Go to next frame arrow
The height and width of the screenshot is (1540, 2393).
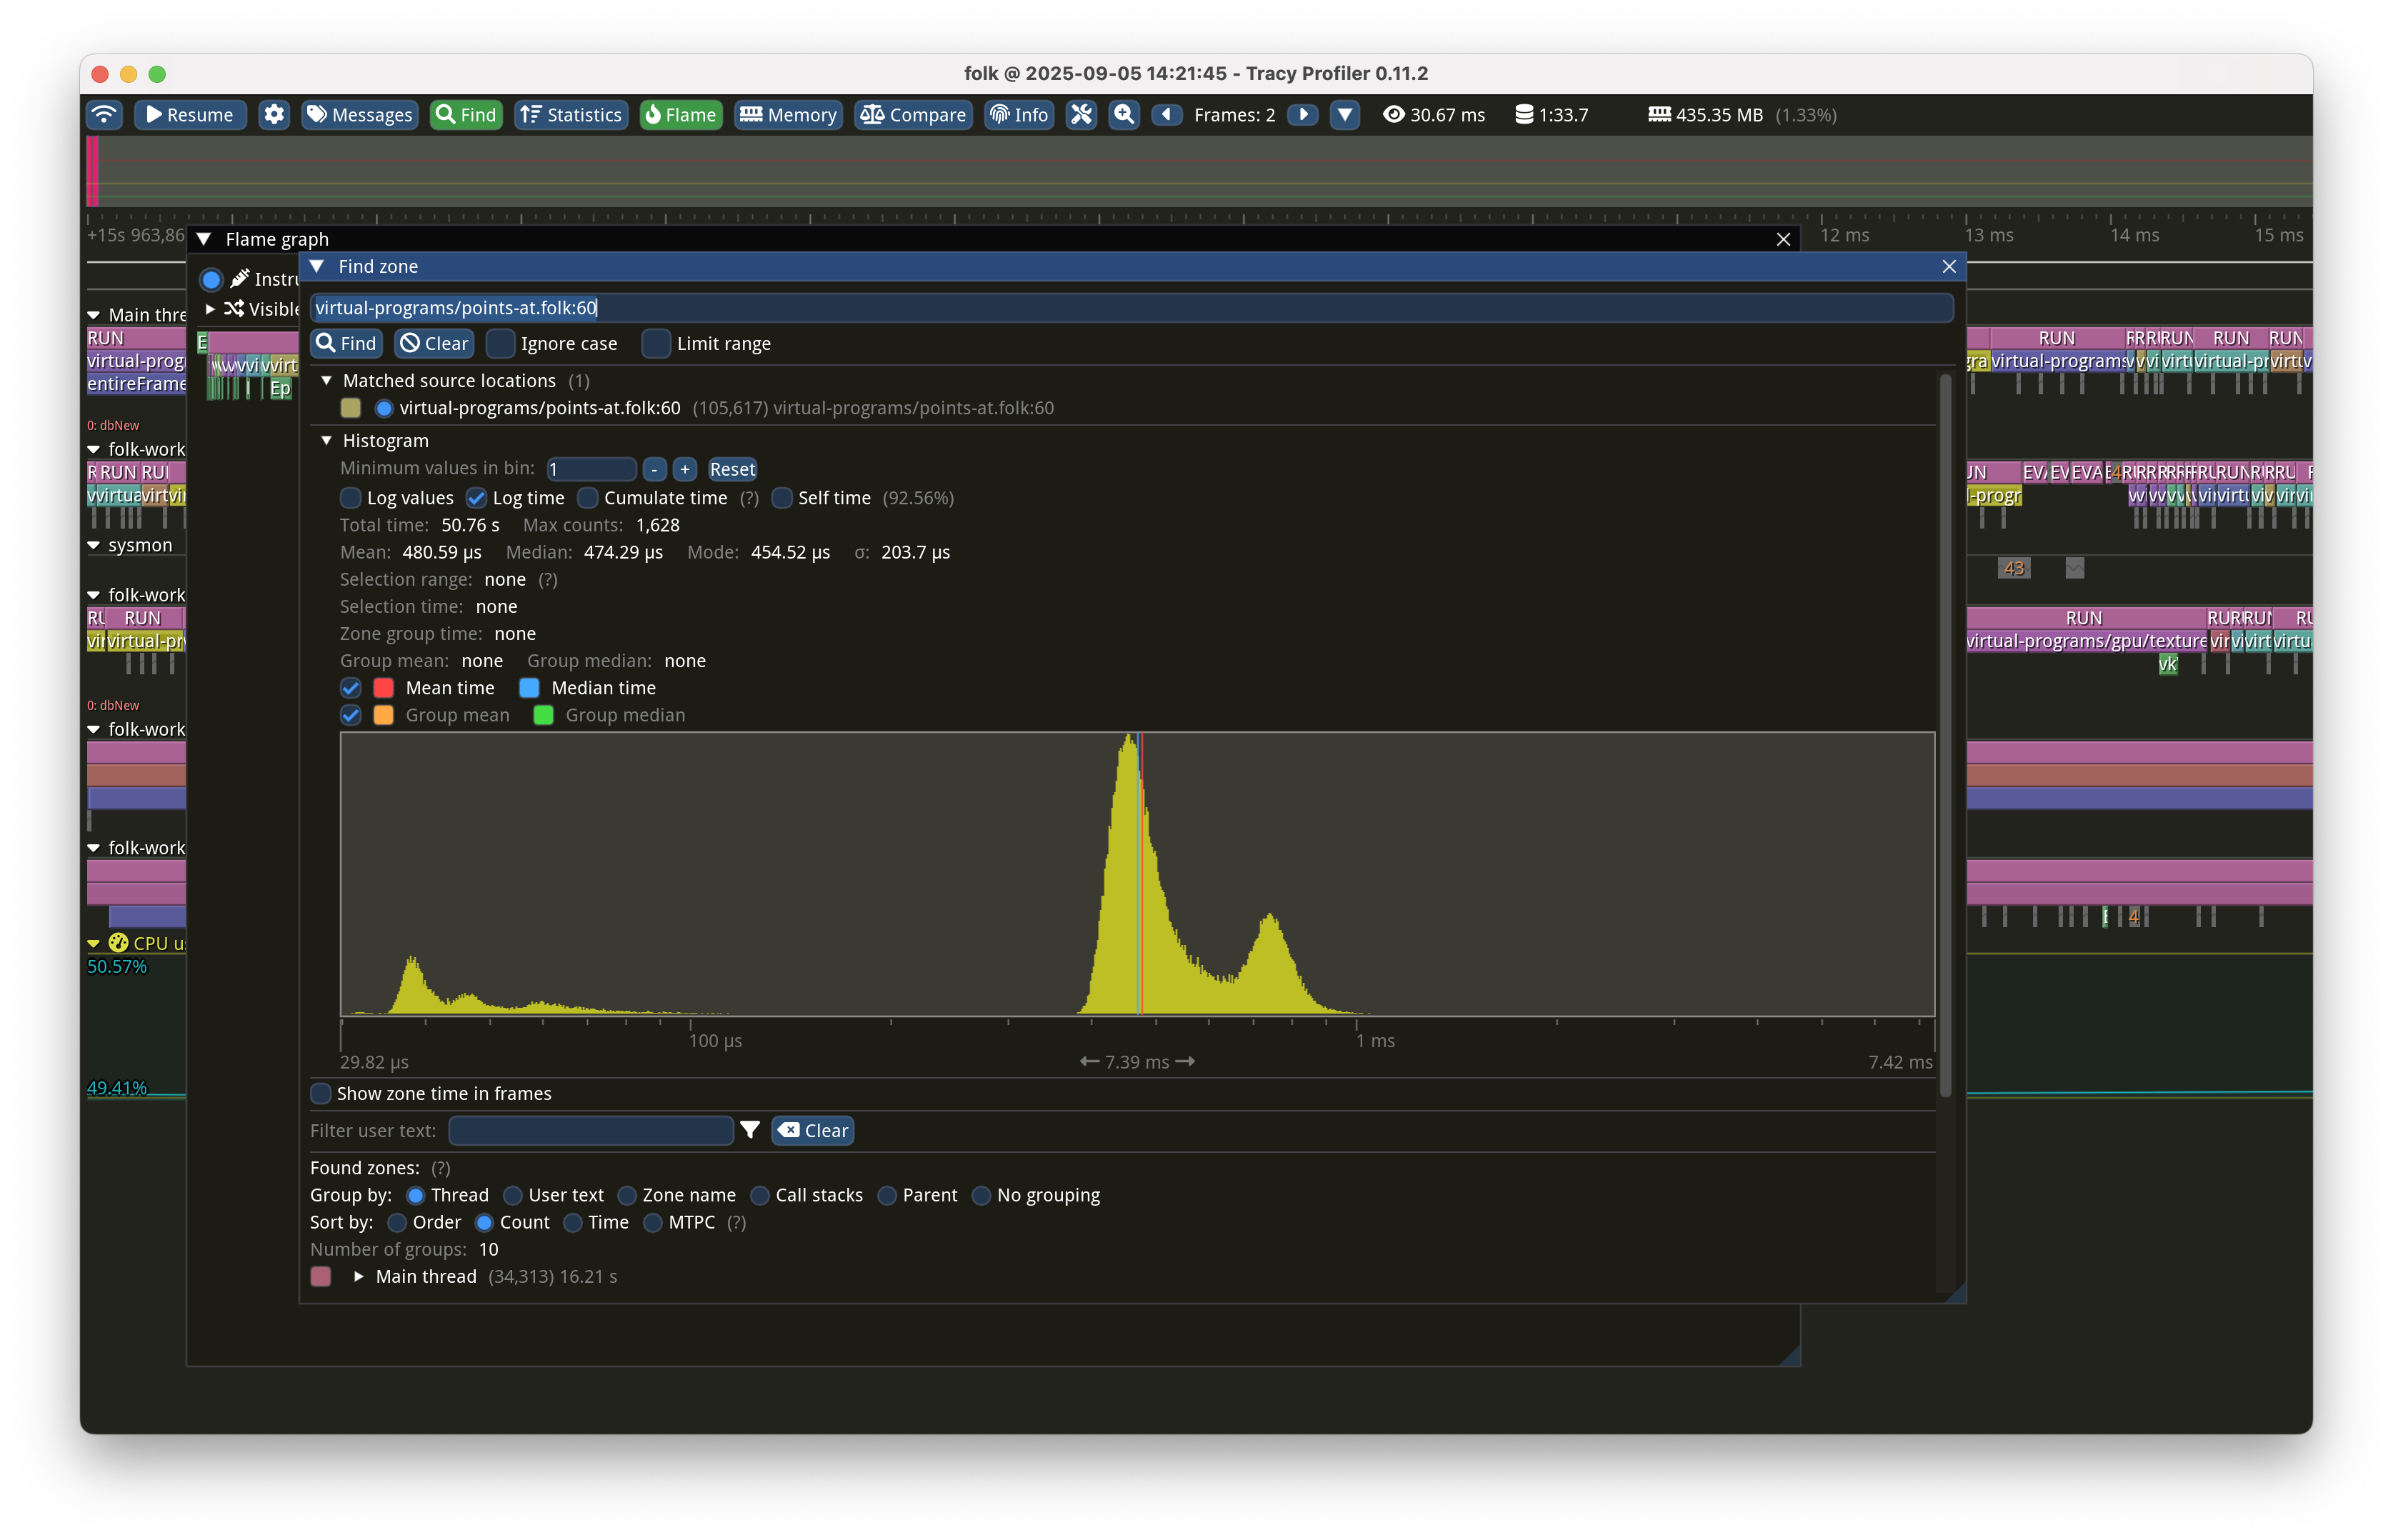click(1302, 115)
